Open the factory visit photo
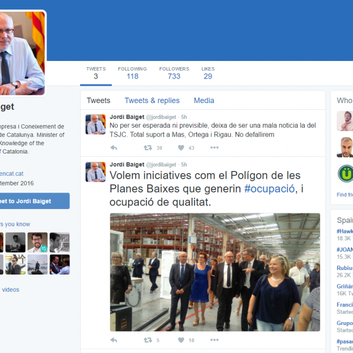 click(215, 272)
